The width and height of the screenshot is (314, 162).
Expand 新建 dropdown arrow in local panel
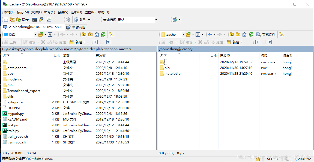[84, 42]
